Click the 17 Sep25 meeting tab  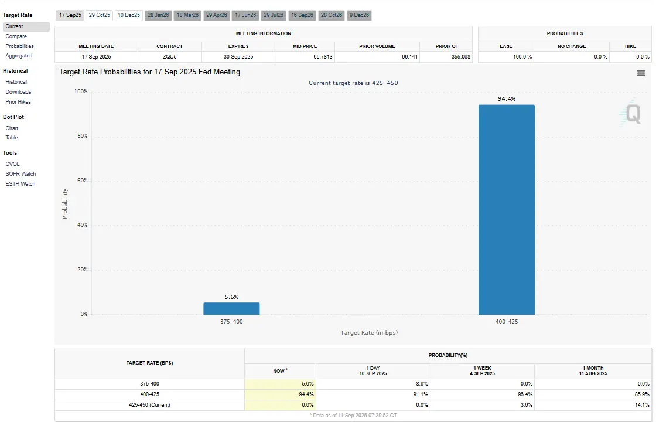click(70, 15)
